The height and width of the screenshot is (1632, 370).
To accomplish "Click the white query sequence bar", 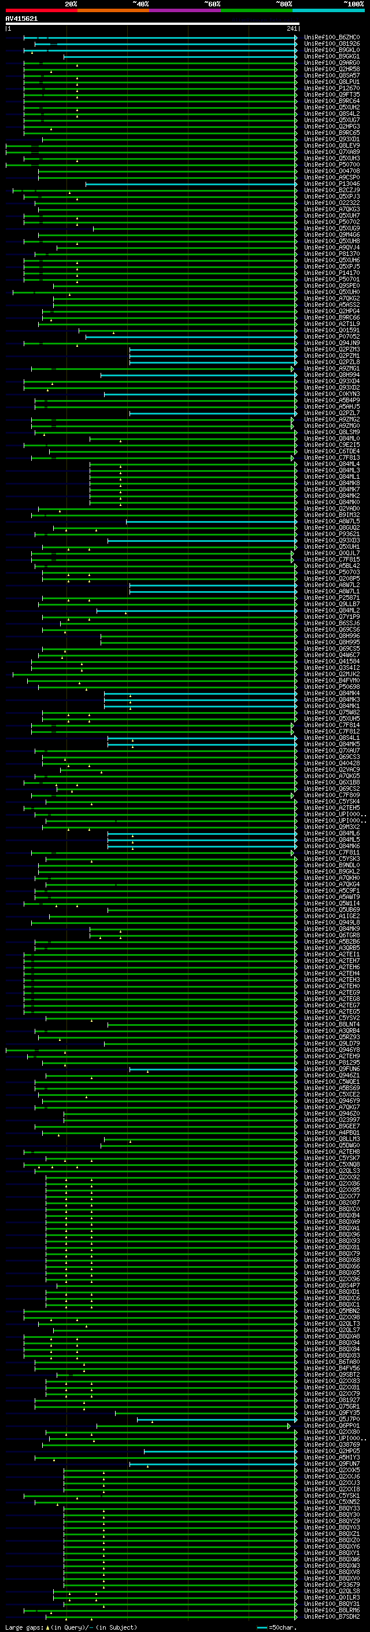I will tap(152, 23).
